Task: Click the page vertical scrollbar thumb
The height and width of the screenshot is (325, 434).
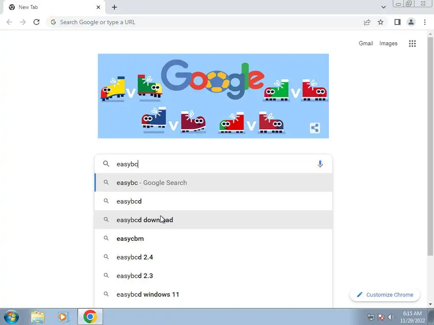Action: point(430,146)
